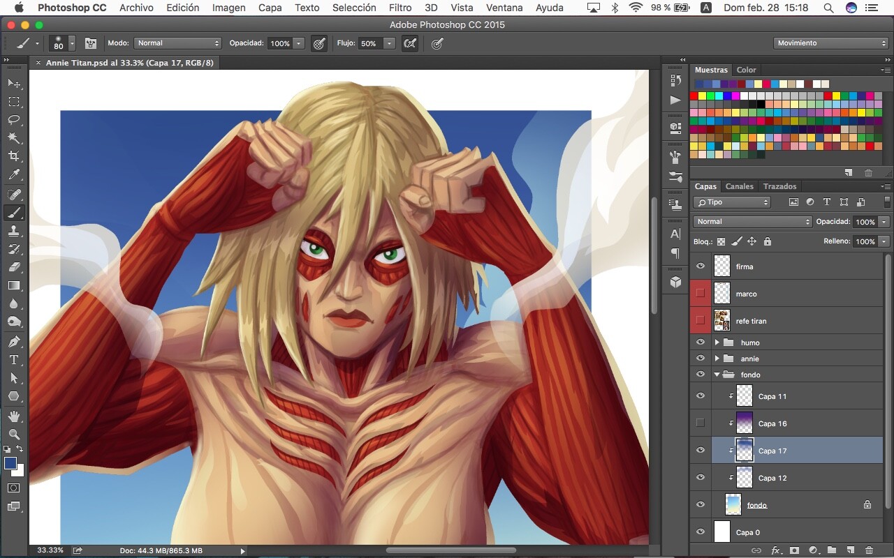
Task: Open the brush preset picker arrow
Action: 72,43
